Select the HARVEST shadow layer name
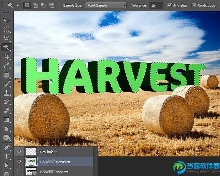The image size is (220, 176). (54, 172)
